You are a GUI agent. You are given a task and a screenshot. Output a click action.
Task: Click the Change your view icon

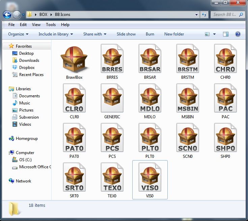(x=207, y=34)
